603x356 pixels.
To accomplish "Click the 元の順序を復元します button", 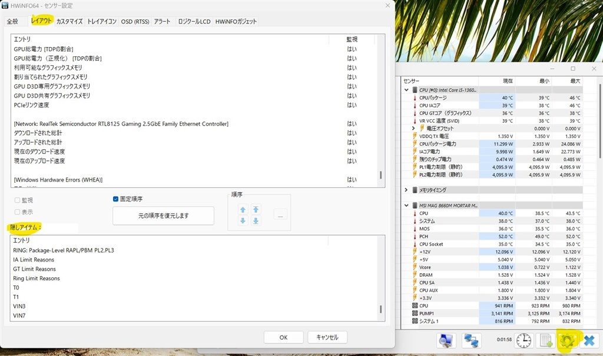I will [x=163, y=216].
